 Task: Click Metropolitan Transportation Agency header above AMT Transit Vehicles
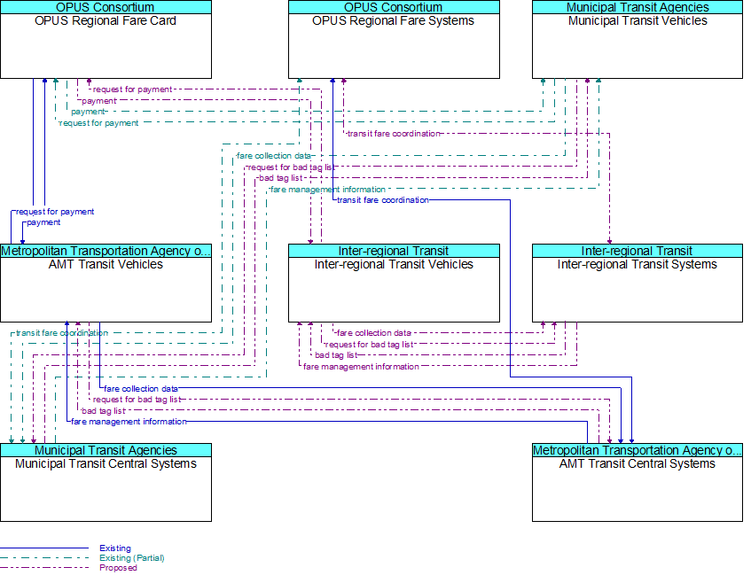(x=106, y=251)
